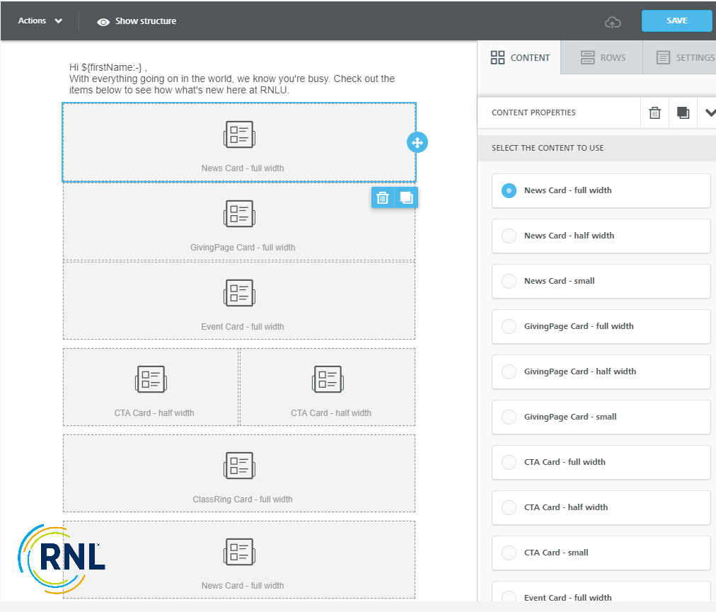Click the blue move handle on selected block
The width and height of the screenshot is (716, 612).
[x=417, y=142]
